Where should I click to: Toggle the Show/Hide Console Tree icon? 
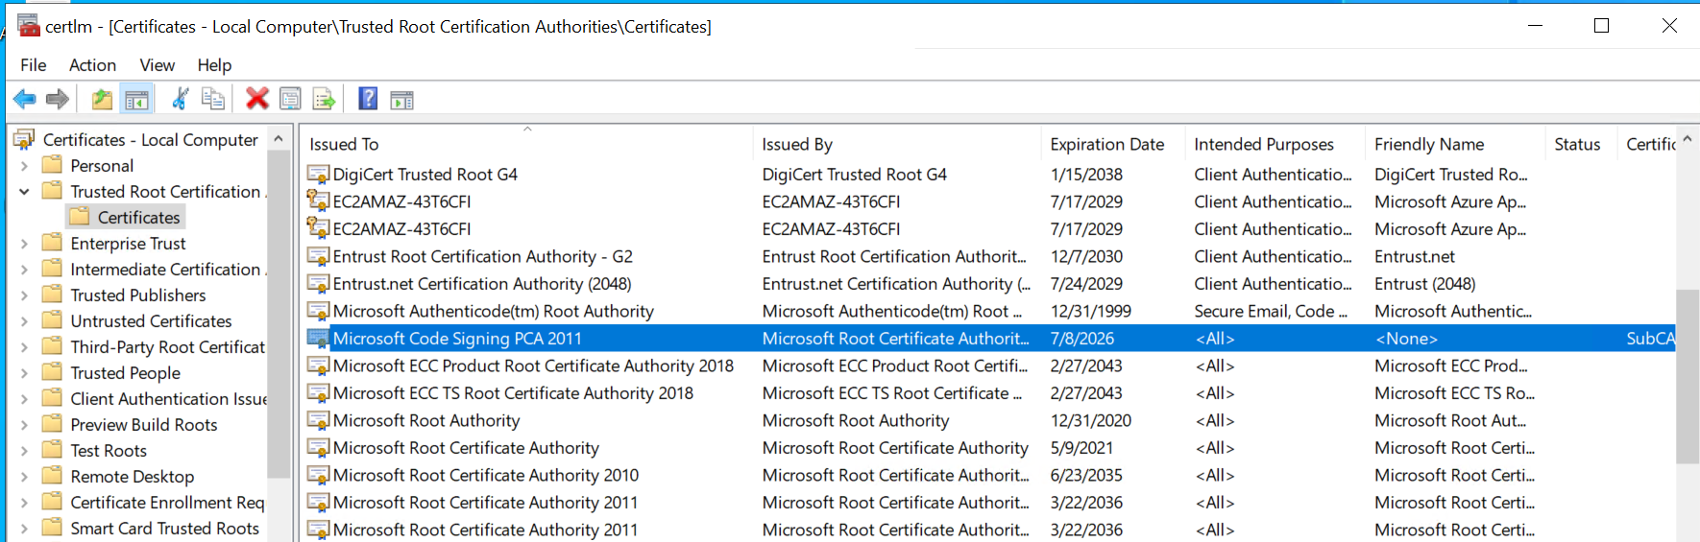point(136,99)
